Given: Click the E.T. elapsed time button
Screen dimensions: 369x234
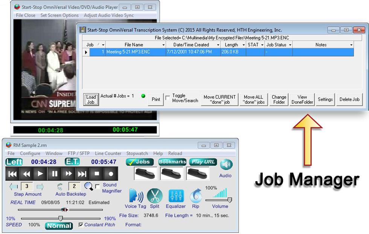Looking at the screenshot, I should pyautogui.click(x=72, y=162).
